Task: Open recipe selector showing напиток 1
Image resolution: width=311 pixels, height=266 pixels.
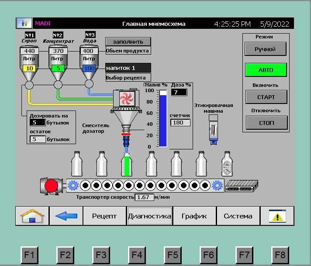Action: [x=128, y=68]
